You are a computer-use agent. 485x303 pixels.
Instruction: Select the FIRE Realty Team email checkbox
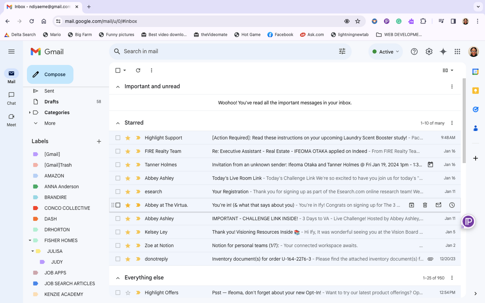(118, 151)
